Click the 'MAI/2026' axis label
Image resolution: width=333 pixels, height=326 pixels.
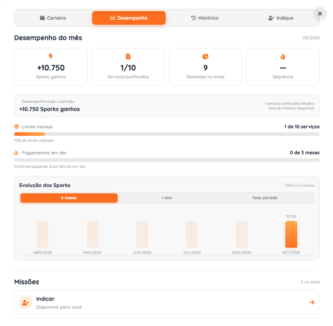click(92, 252)
